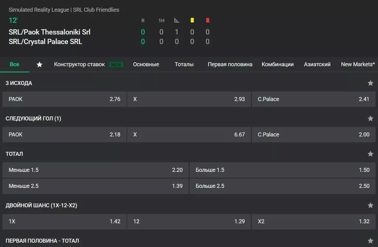Add ТОТАЛ market to favorites
Image resolution: width=378 pixels, height=247 pixels.
(370, 154)
